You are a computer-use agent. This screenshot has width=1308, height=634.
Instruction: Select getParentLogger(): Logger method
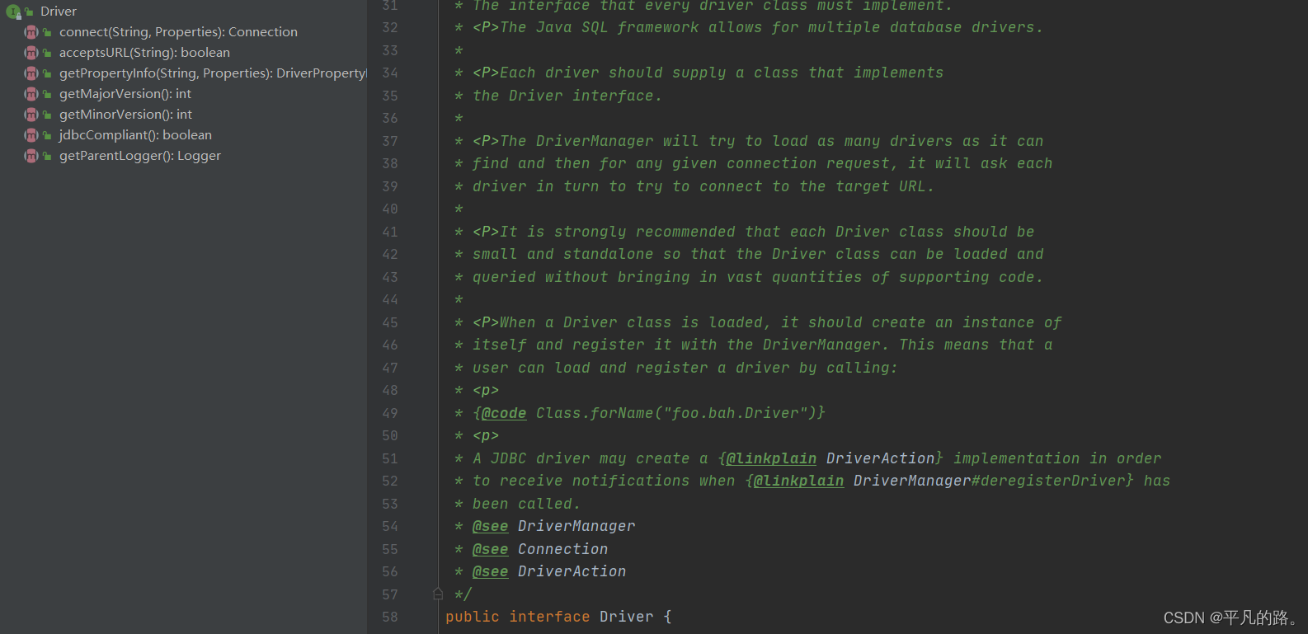pyautogui.click(x=140, y=156)
